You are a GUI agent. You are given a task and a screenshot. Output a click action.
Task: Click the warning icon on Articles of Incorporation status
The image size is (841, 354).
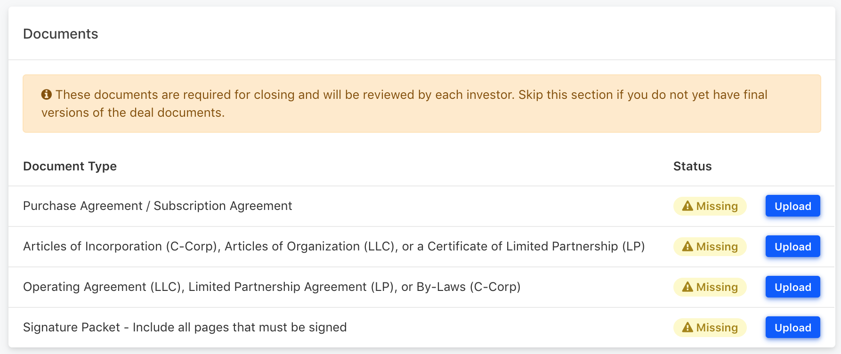(x=687, y=246)
